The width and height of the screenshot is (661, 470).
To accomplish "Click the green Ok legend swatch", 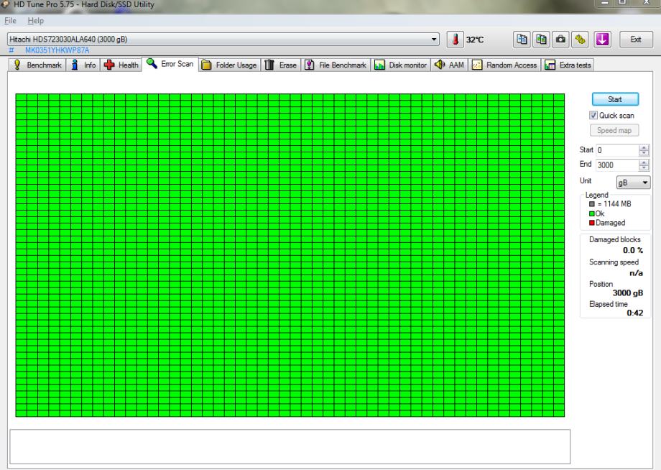I will click(x=592, y=213).
